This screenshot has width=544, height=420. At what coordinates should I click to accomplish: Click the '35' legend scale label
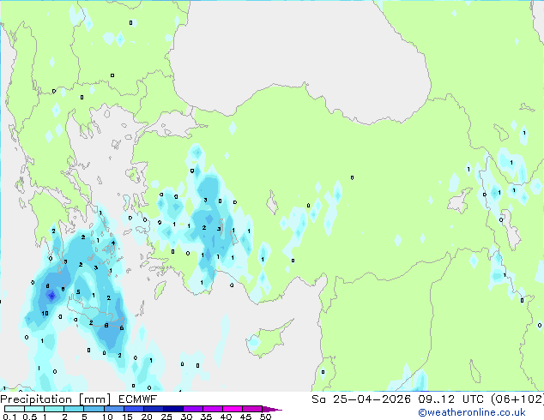(206, 417)
